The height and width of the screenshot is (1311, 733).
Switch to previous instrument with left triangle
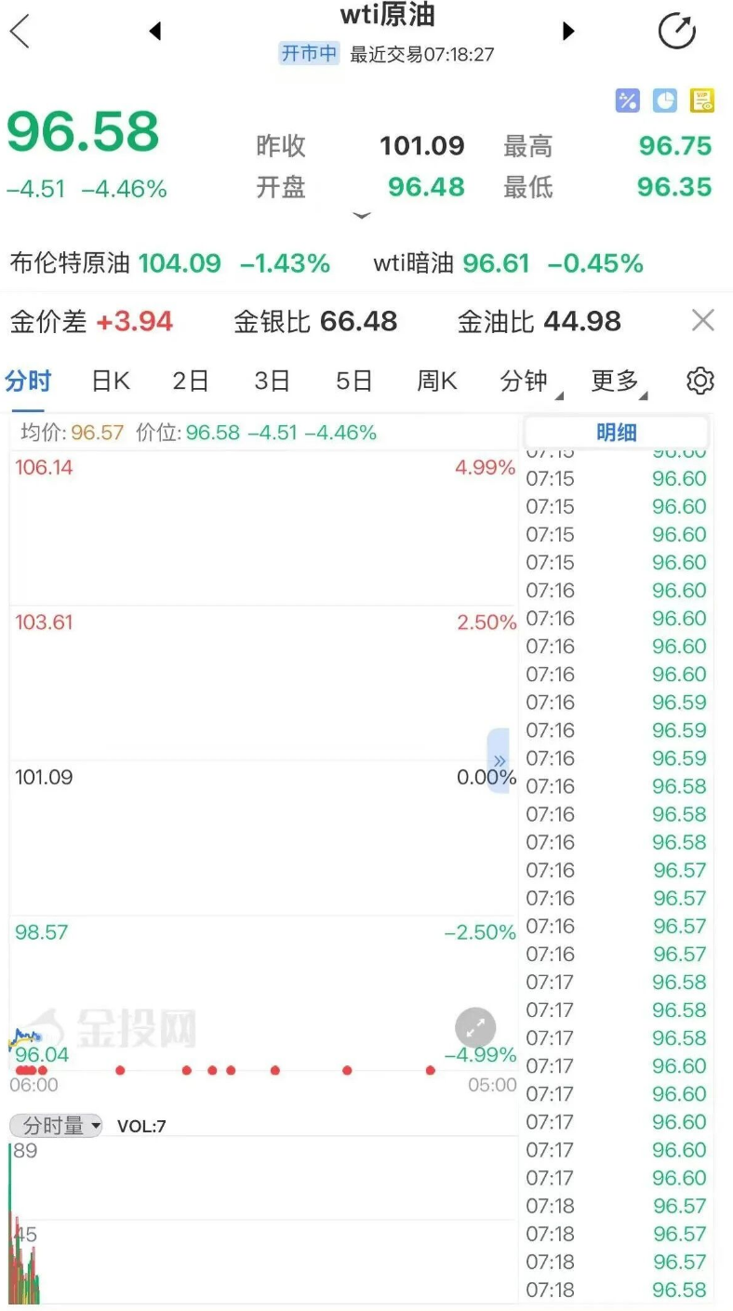155,32
